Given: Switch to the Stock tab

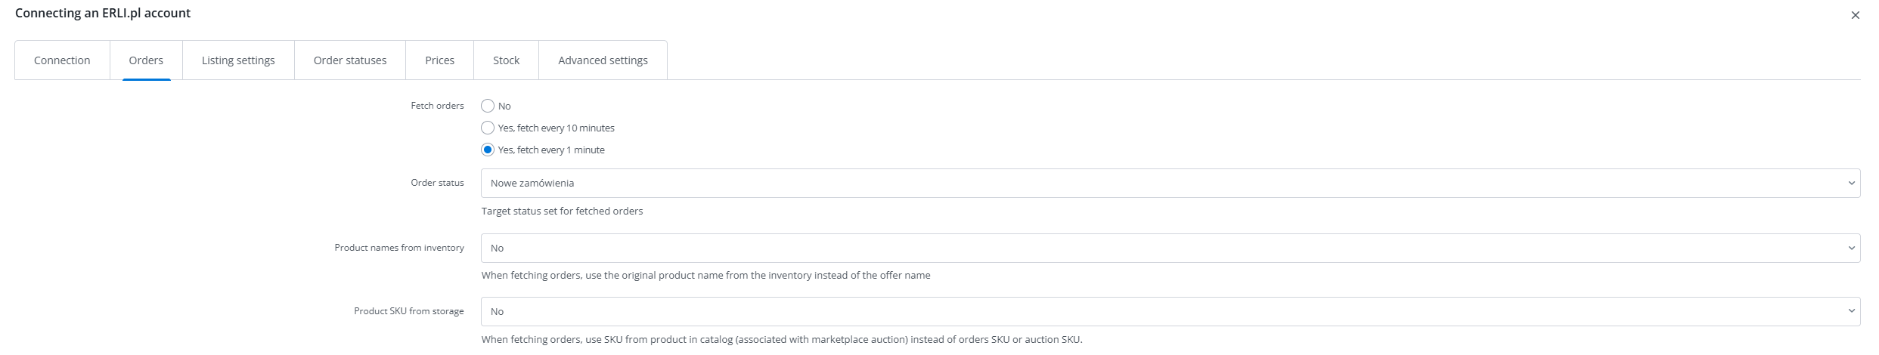Looking at the screenshot, I should (x=506, y=60).
